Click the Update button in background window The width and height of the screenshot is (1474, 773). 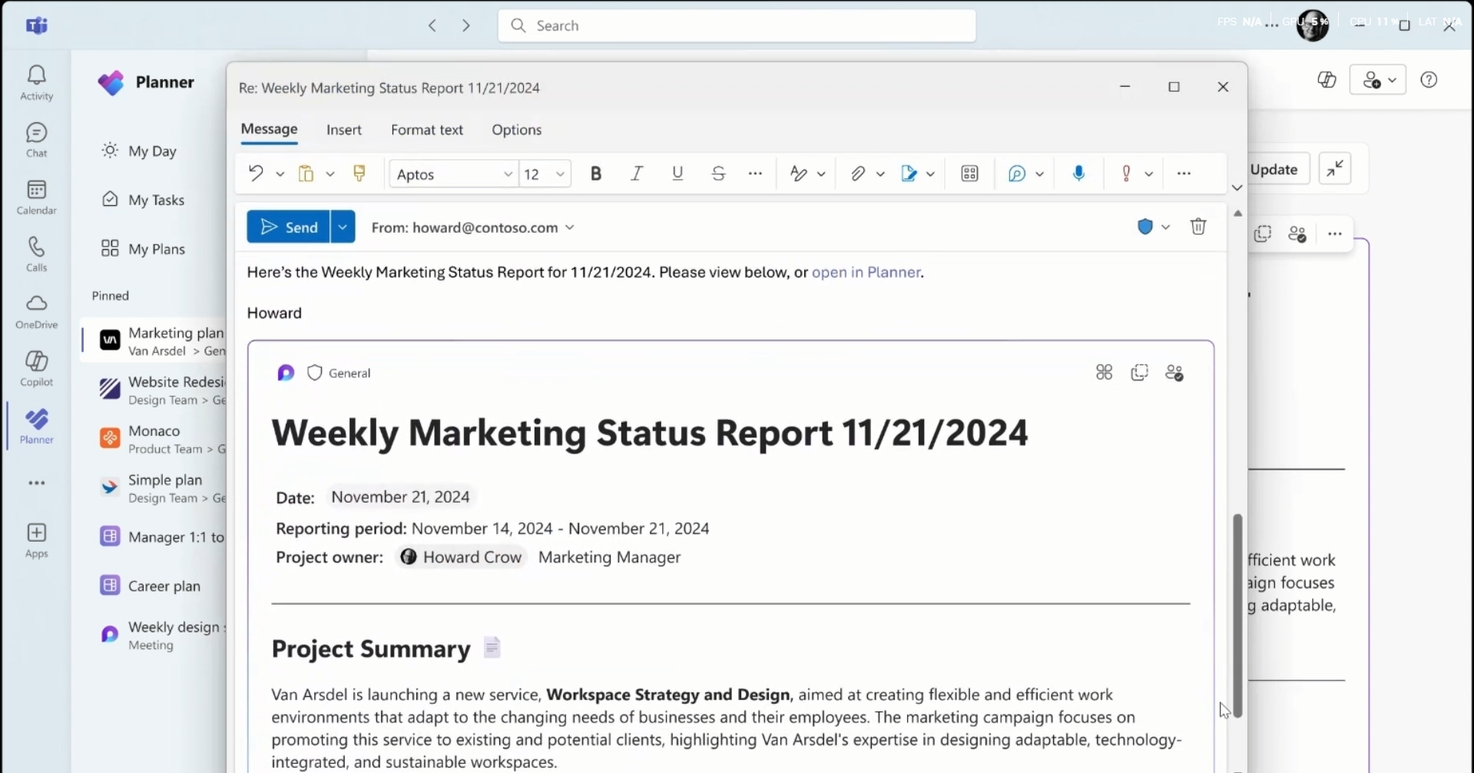coord(1275,169)
